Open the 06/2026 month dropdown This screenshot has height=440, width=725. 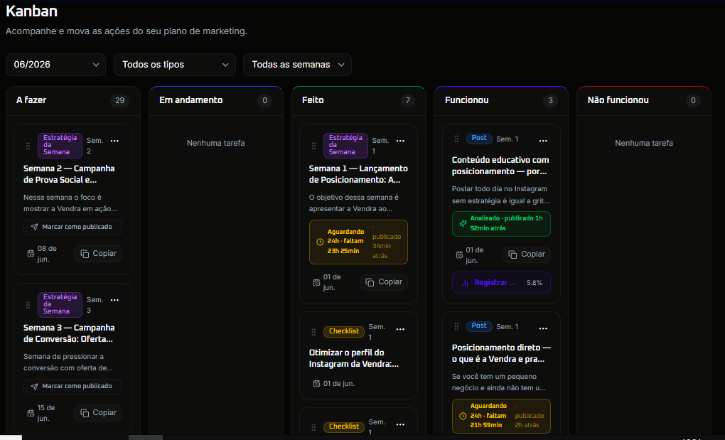pos(55,65)
